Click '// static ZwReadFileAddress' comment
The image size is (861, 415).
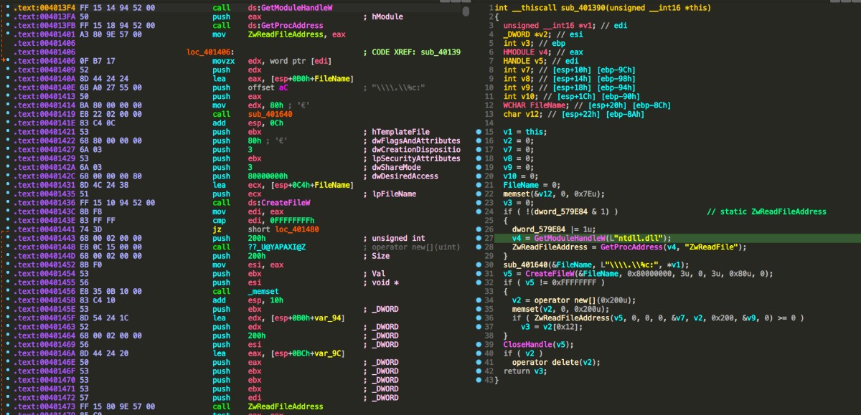pyautogui.click(x=766, y=211)
